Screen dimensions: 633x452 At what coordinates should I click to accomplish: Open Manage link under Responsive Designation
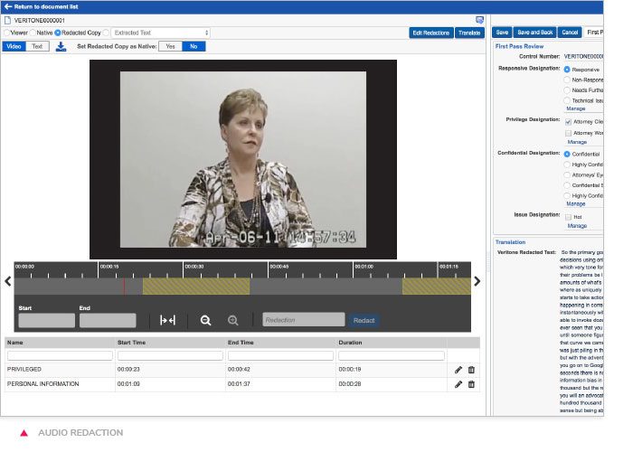(x=576, y=109)
